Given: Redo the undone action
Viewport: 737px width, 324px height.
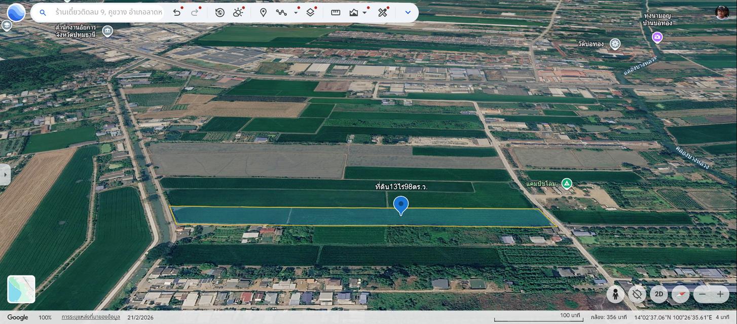Looking at the screenshot, I should pyautogui.click(x=195, y=13).
